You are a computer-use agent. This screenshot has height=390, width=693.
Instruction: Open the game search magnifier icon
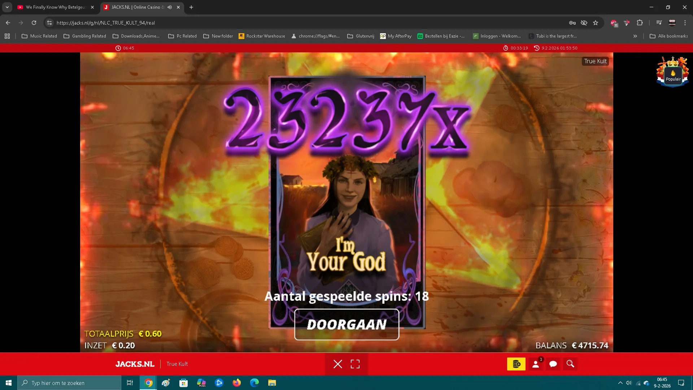pos(570,364)
